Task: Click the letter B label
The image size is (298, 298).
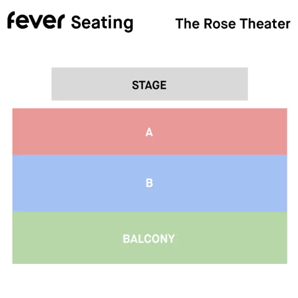Action: tap(149, 183)
